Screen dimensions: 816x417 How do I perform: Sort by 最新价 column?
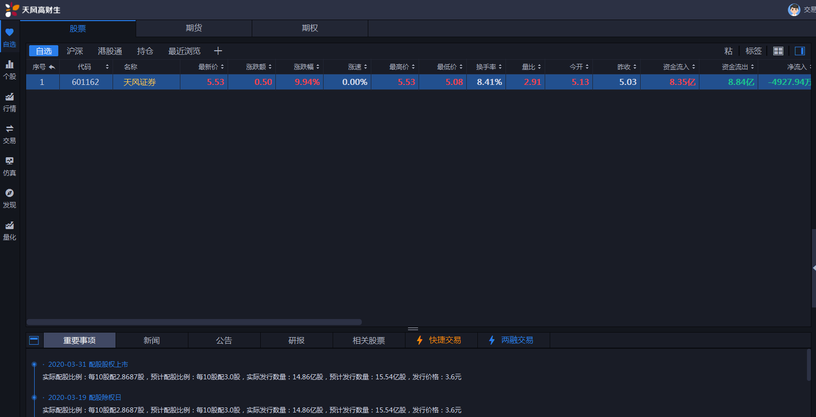pyautogui.click(x=204, y=67)
